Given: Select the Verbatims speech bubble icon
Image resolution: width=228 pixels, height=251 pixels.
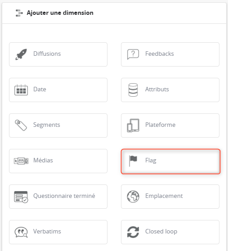Looking at the screenshot, I should (21, 232).
